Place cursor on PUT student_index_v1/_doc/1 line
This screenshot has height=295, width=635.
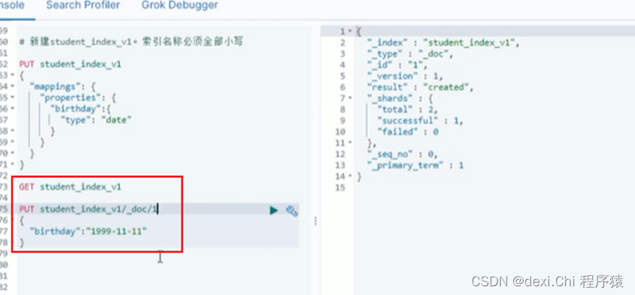click(88, 209)
